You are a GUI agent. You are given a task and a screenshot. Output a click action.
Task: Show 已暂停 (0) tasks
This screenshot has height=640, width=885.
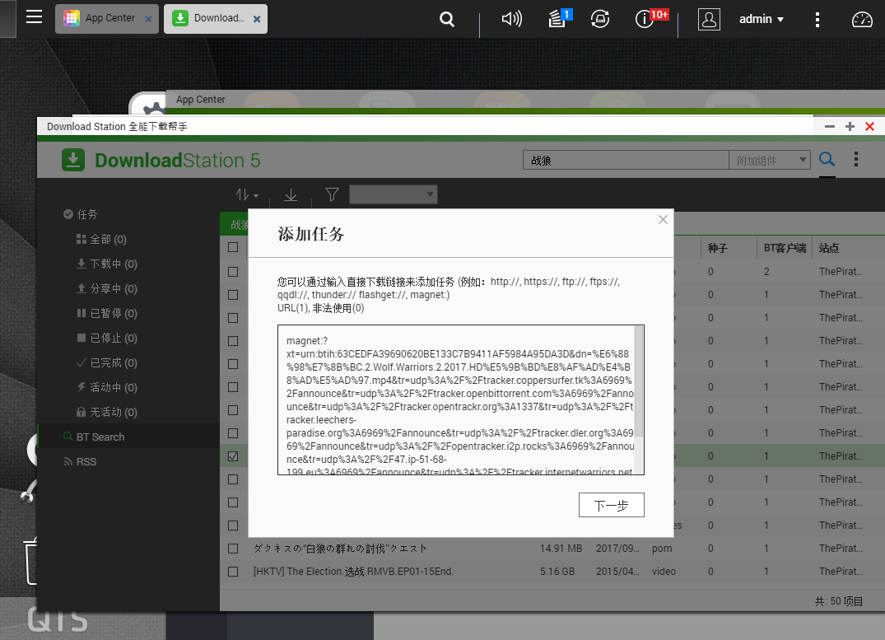(x=107, y=314)
